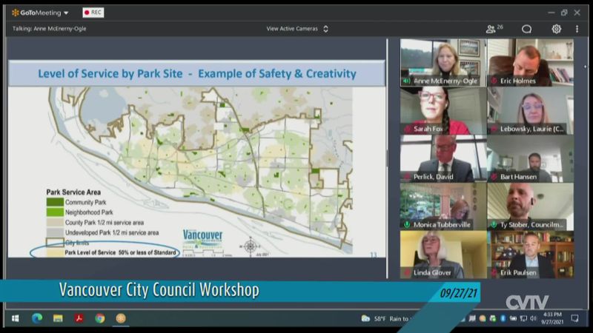
Task: Click the REC recording indicator
Action: pos(93,13)
